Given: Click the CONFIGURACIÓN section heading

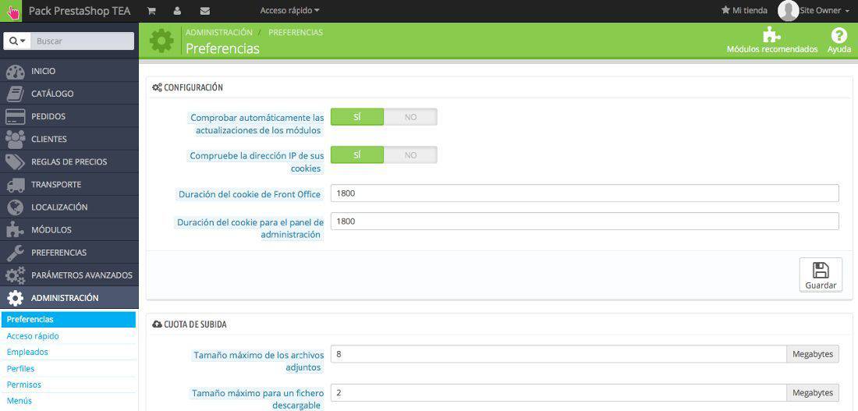Looking at the screenshot, I should point(193,87).
